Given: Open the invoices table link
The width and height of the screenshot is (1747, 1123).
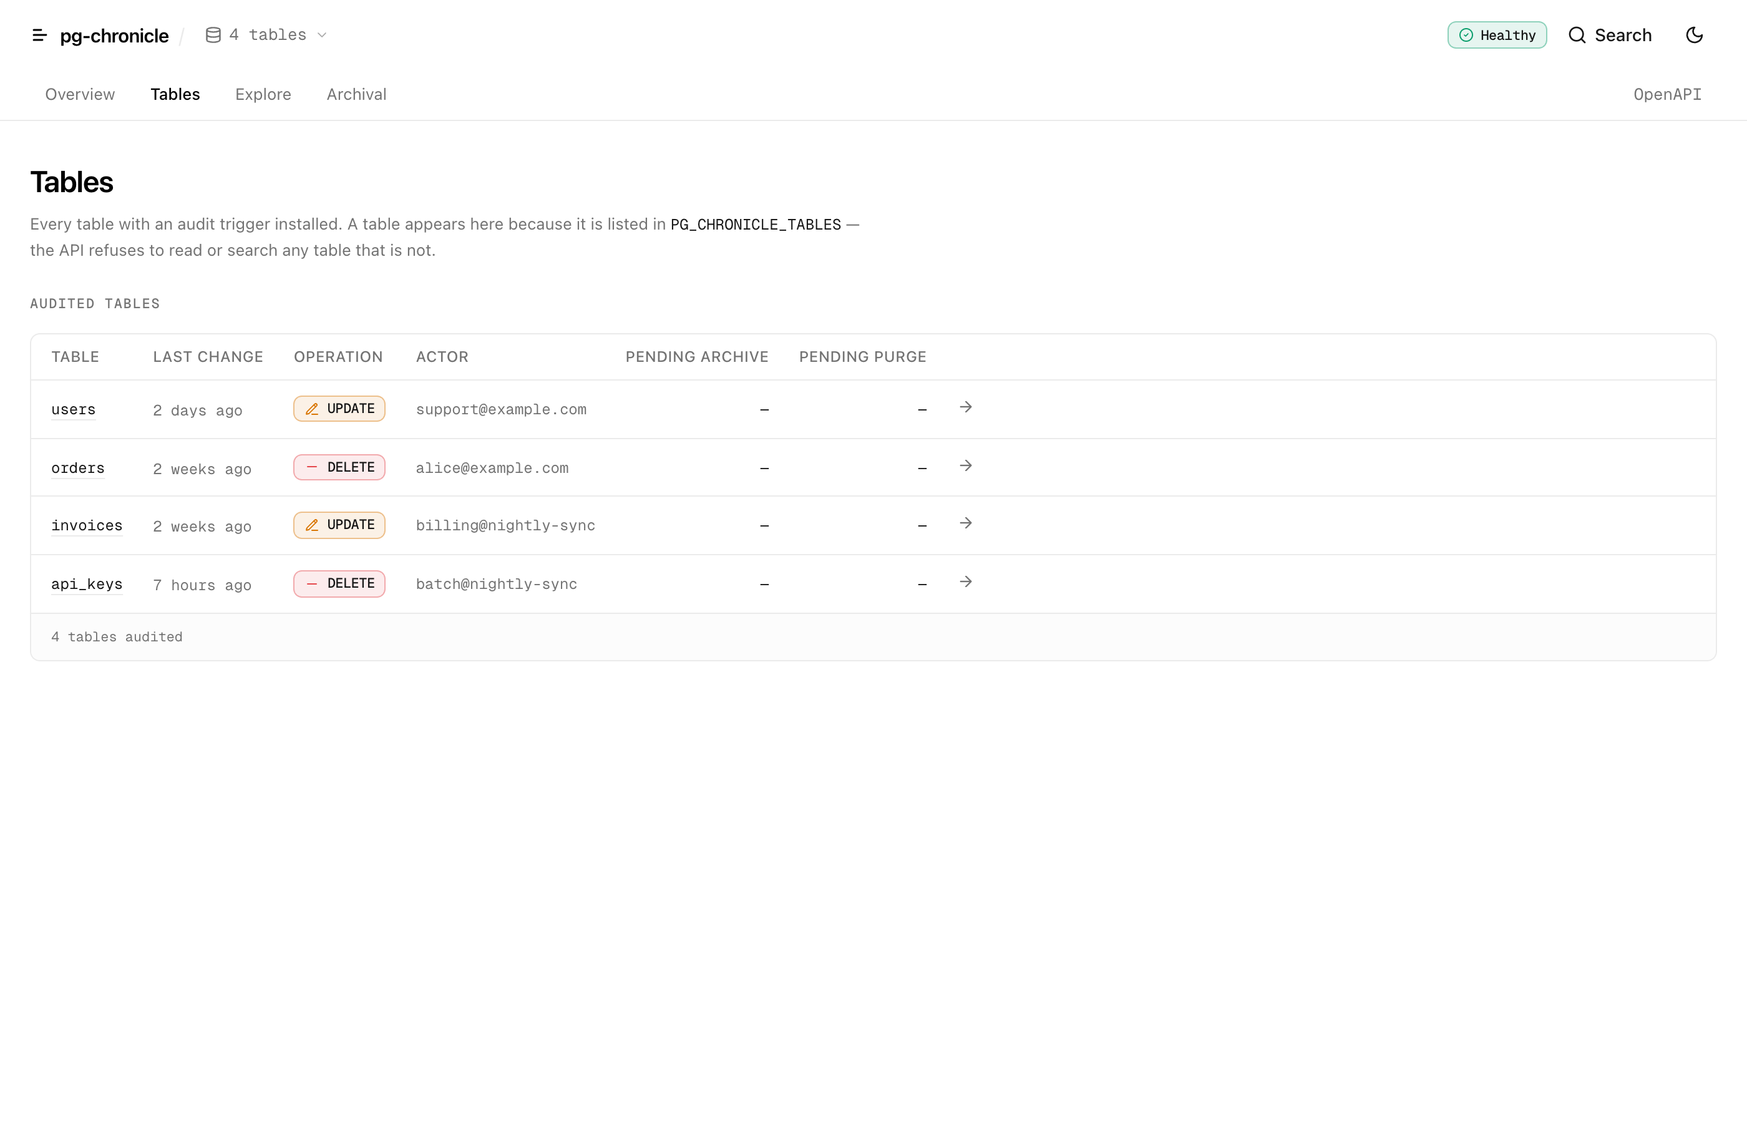Looking at the screenshot, I should click(x=87, y=525).
